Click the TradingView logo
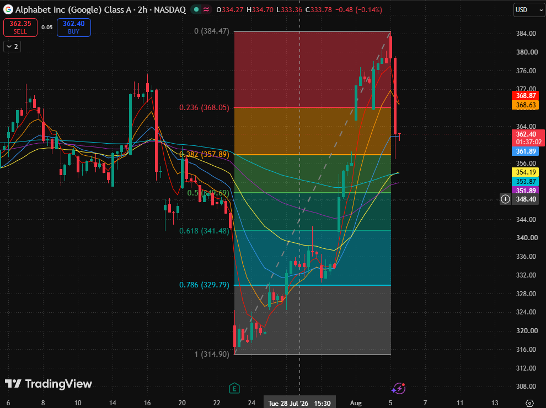 click(49, 384)
